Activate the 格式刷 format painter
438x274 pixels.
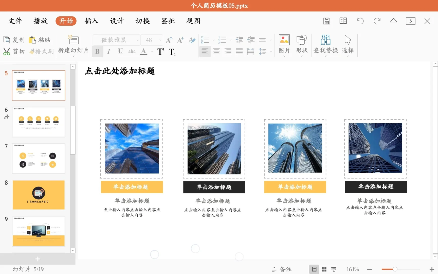(x=41, y=51)
